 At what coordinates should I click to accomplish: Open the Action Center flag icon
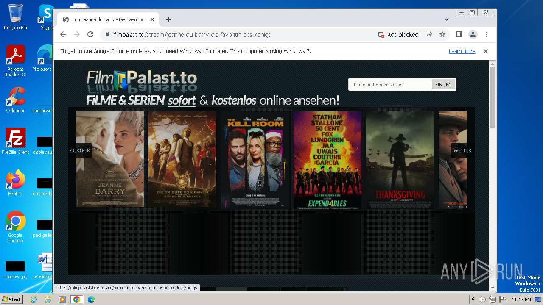[x=502, y=299]
